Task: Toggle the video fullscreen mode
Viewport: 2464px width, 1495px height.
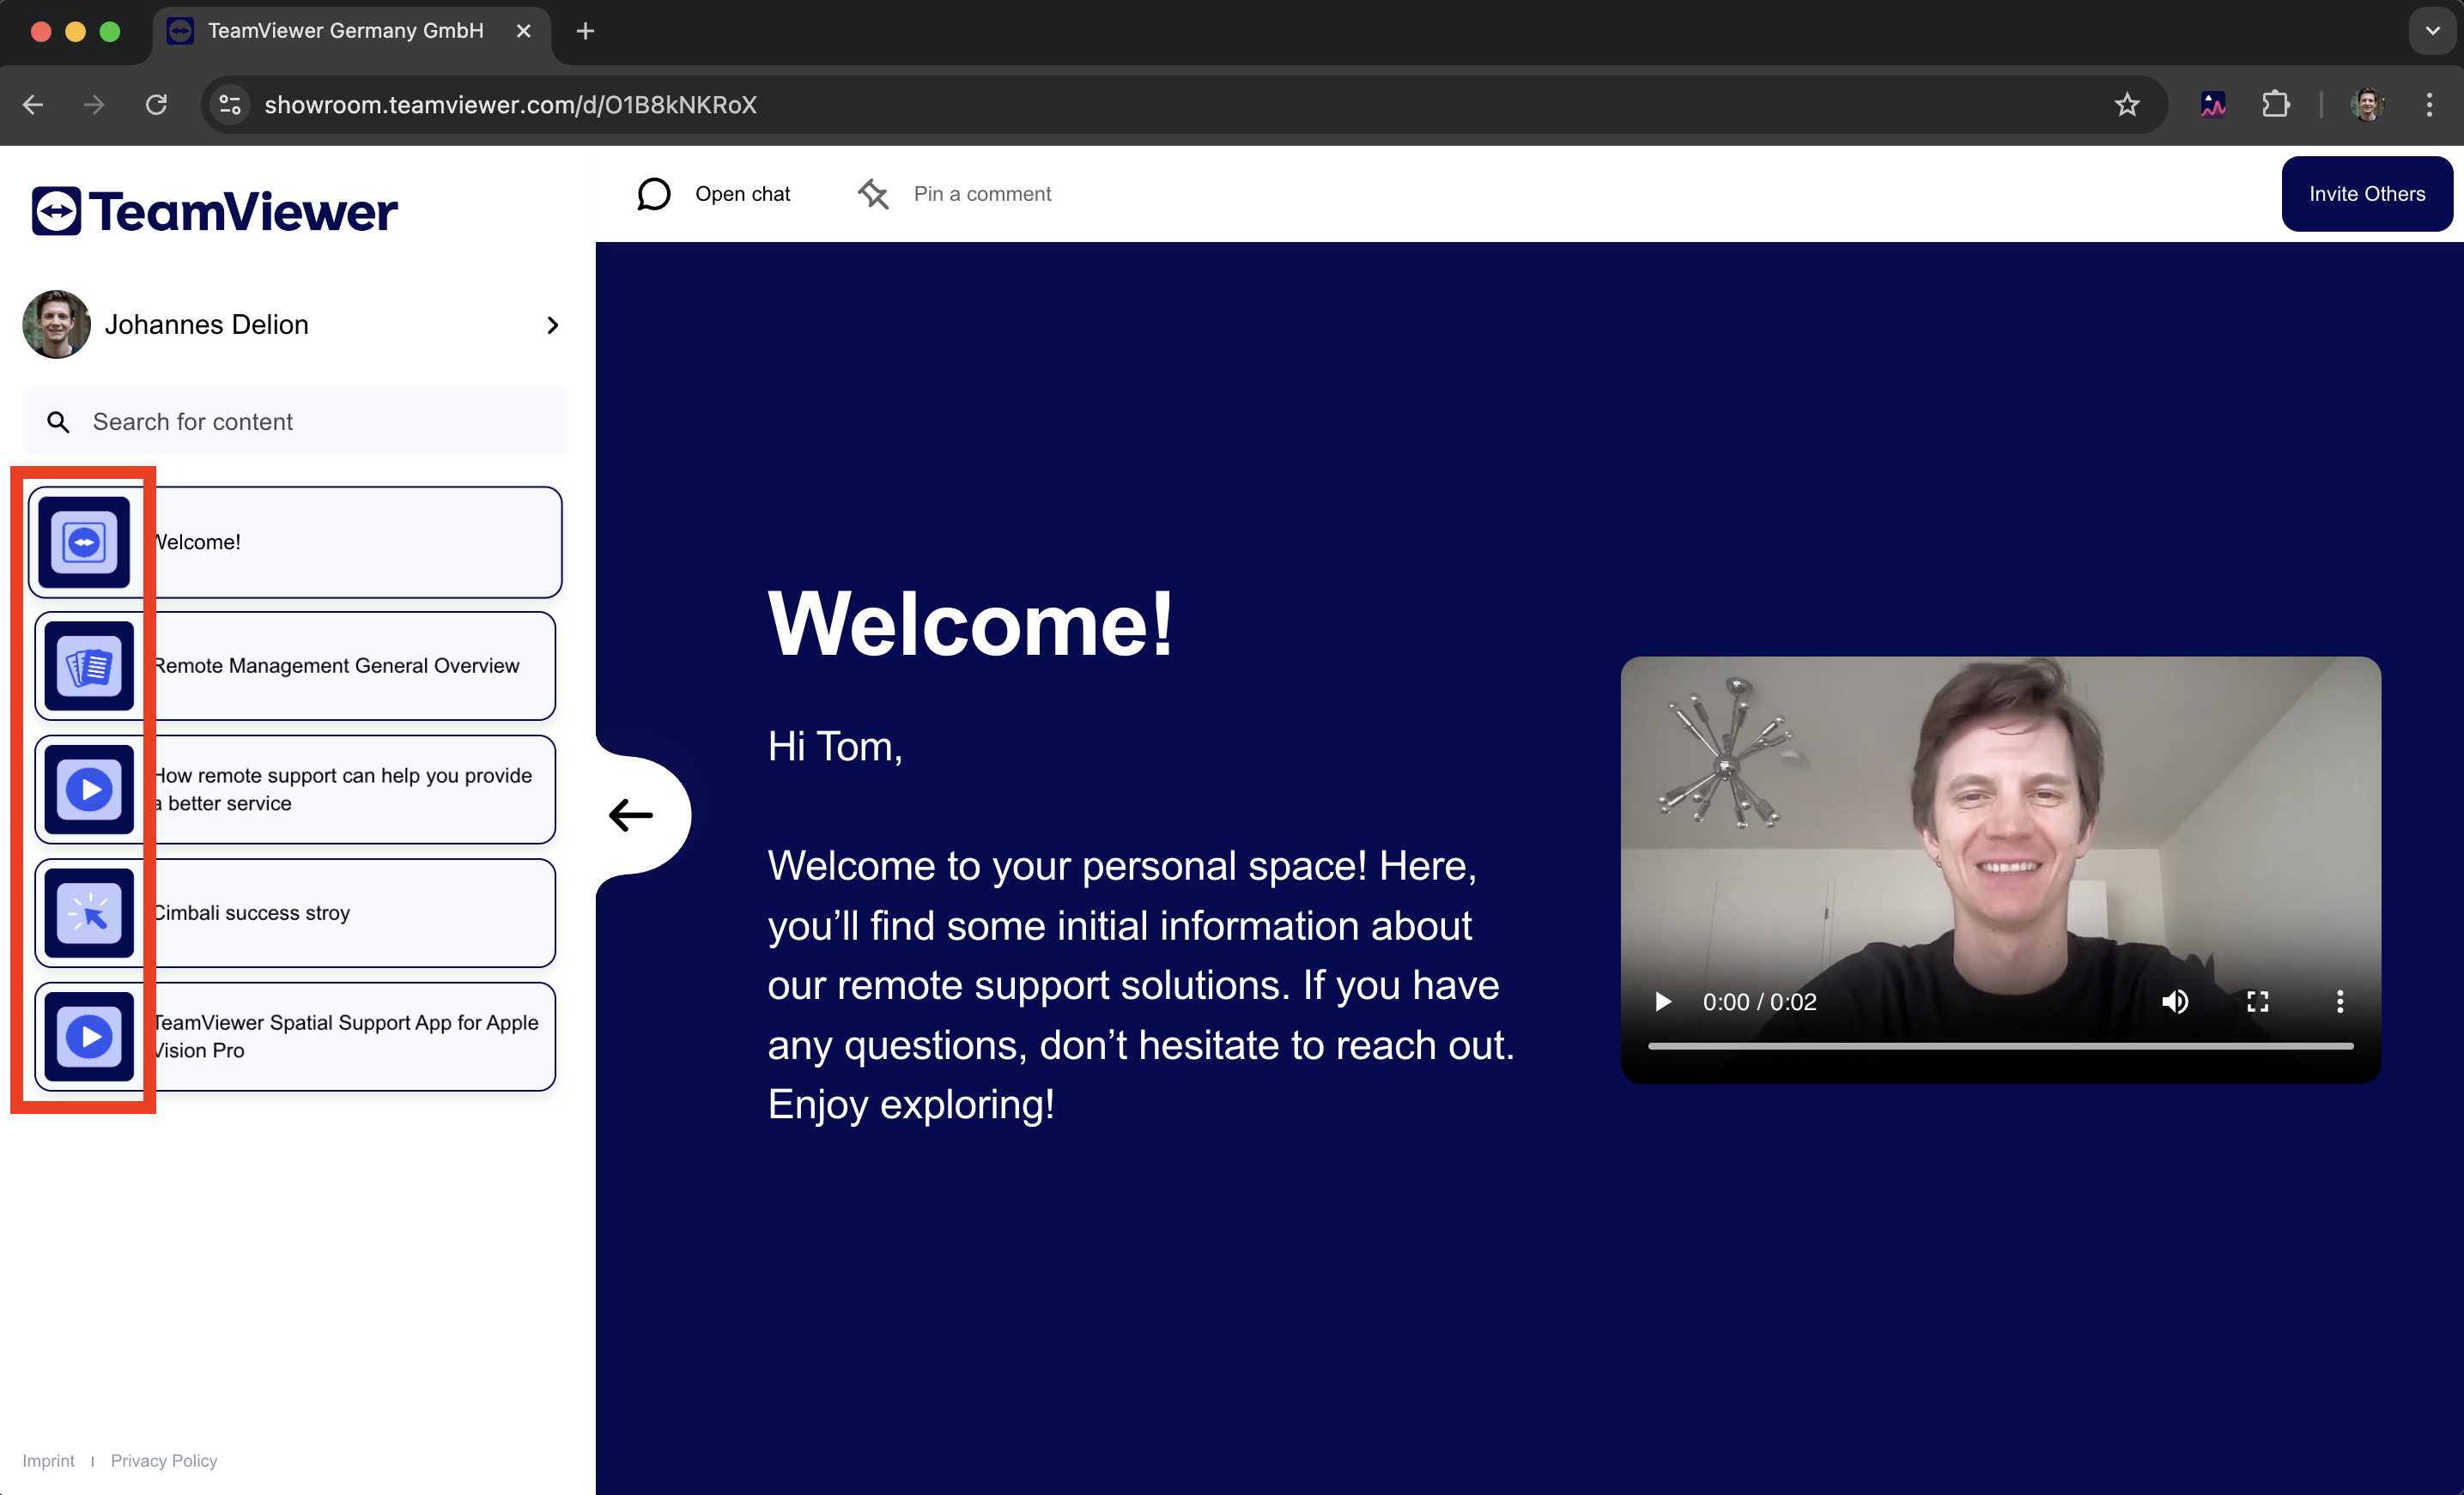Action: pos(2257,1002)
